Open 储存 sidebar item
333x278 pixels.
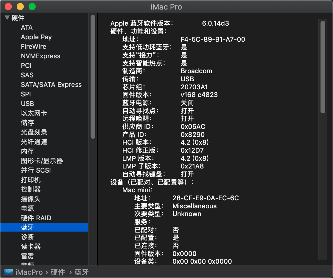coord(27,123)
